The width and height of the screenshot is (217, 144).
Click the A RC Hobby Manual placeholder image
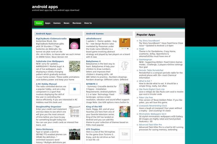tap(75, 89)
